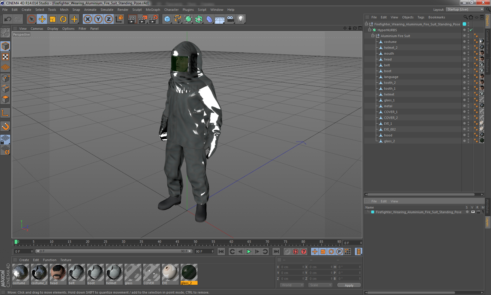Image resolution: width=491 pixels, height=295 pixels.
Task: Switch to Model mode in left palette
Action: click(x=5, y=46)
